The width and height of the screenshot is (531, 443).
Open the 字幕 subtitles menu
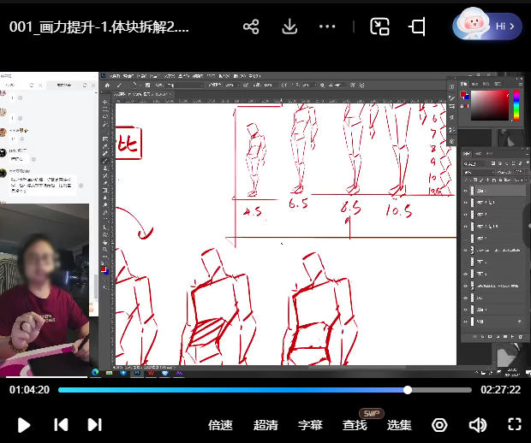pos(310,425)
